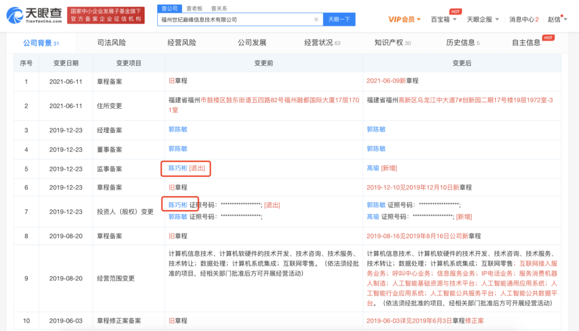
Task: Open the 赵信 user account menu
Action: tap(557, 20)
